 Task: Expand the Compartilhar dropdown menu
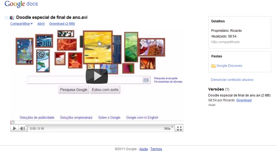coord(21,24)
